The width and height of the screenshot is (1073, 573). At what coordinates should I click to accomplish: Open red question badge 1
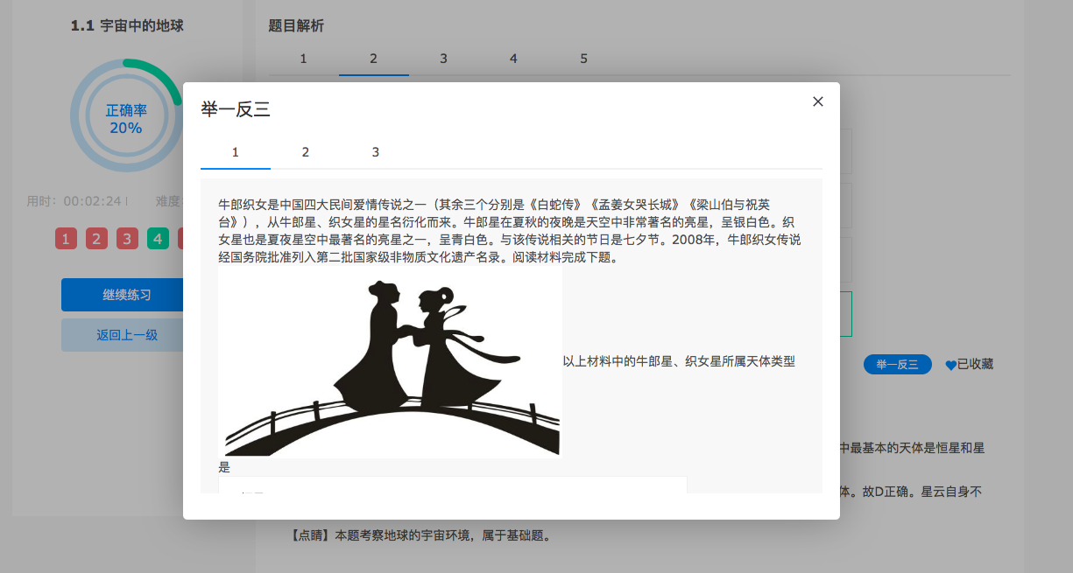tap(67, 239)
